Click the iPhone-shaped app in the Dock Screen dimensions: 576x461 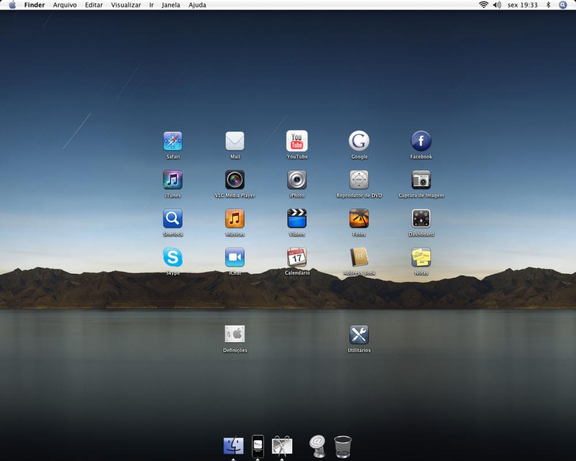coord(257,446)
